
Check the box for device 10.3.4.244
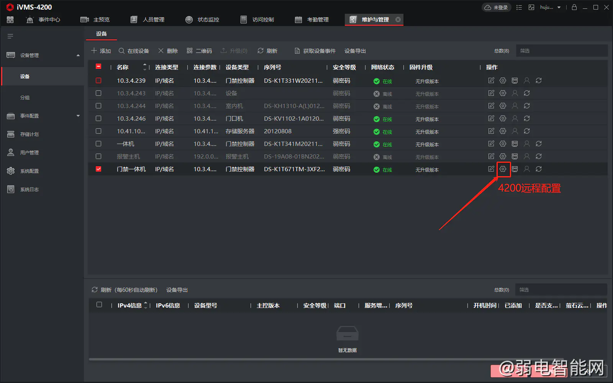98,106
